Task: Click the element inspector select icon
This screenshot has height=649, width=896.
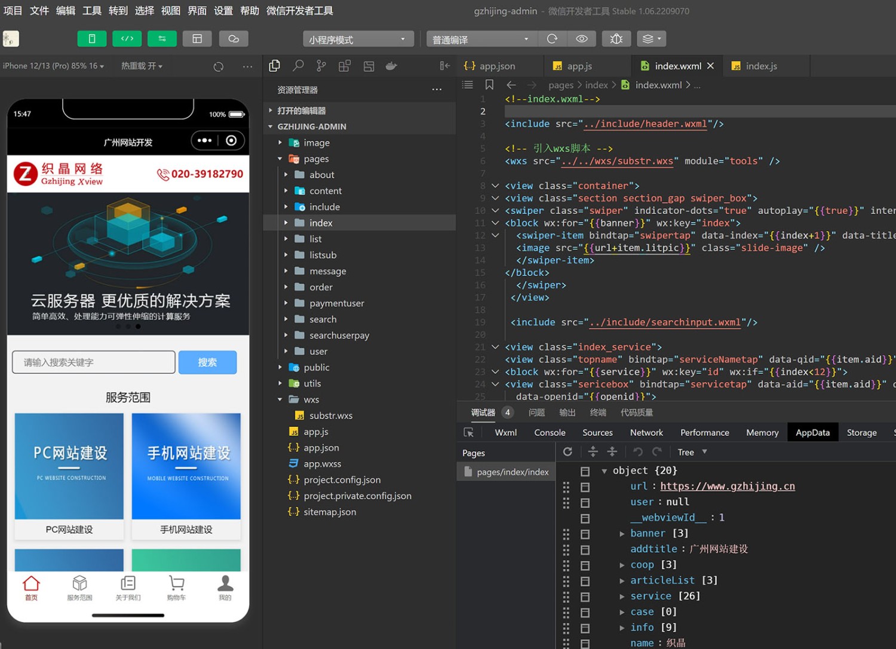Action: point(469,433)
